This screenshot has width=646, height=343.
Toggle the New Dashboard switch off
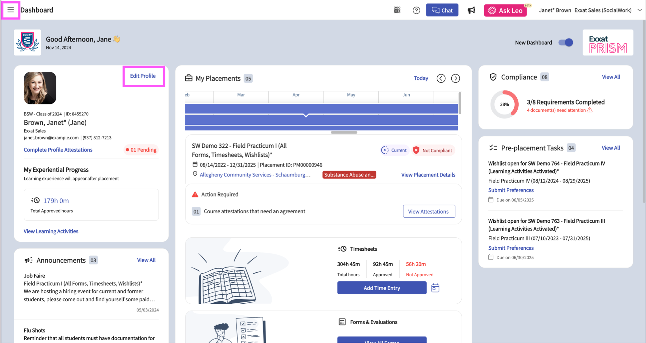pyautogui.click(x=566, y=42)
